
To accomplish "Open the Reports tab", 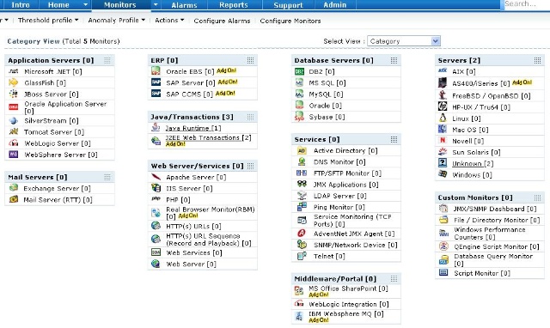I will [x=234, y=5].
